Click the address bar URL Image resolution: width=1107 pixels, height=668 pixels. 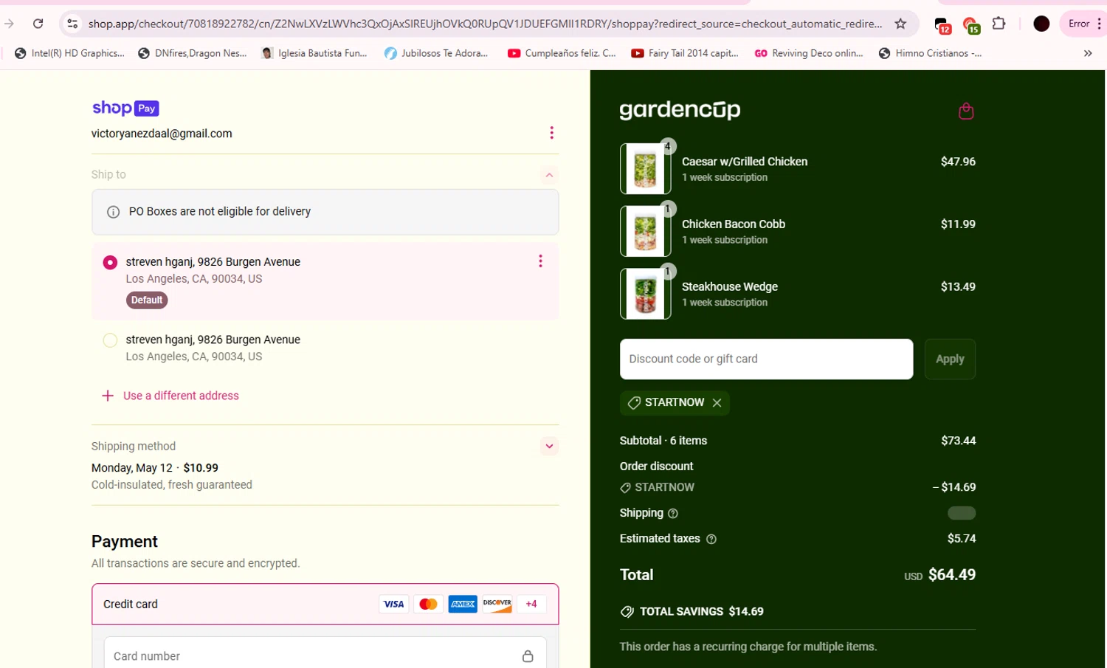[x=485, y=24]
